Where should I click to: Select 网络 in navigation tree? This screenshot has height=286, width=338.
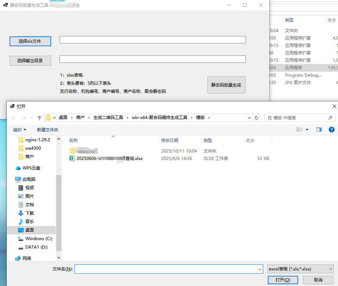23,258
